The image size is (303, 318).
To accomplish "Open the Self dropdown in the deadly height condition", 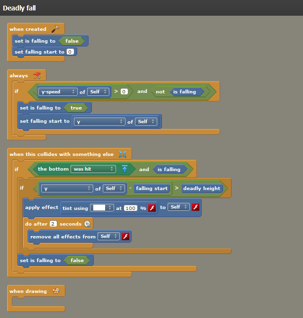I will click(x=114, y=189).
